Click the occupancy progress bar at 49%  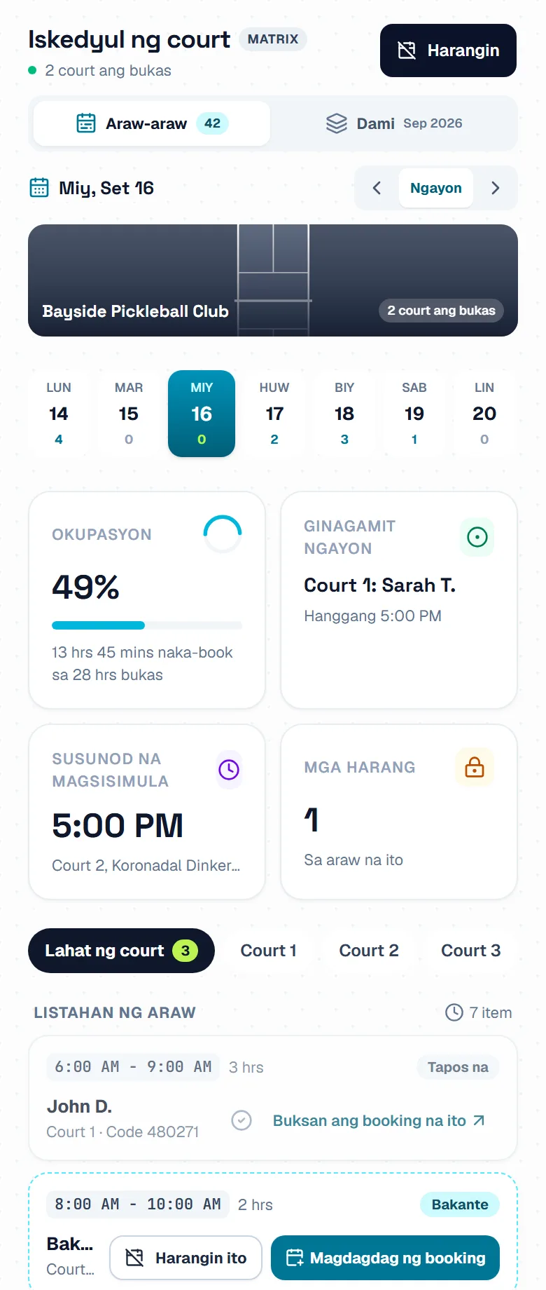(x=147, y=625)
